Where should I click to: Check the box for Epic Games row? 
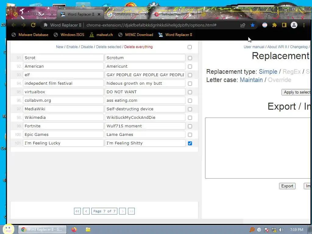tap(190, 135)
